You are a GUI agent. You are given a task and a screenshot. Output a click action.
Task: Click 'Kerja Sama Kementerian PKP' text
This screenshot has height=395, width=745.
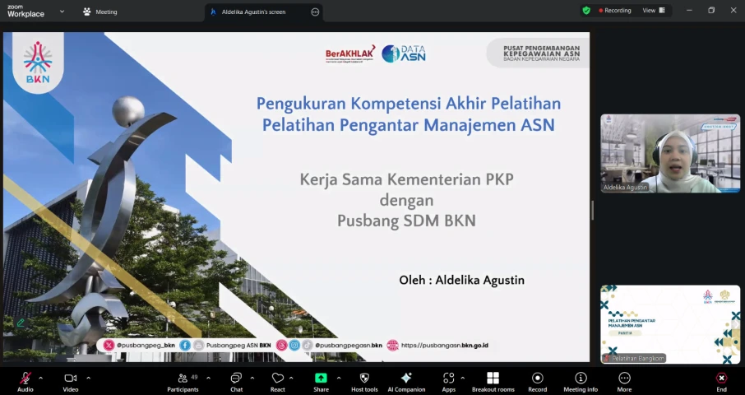pyautogui.click(x=407, y=179)
